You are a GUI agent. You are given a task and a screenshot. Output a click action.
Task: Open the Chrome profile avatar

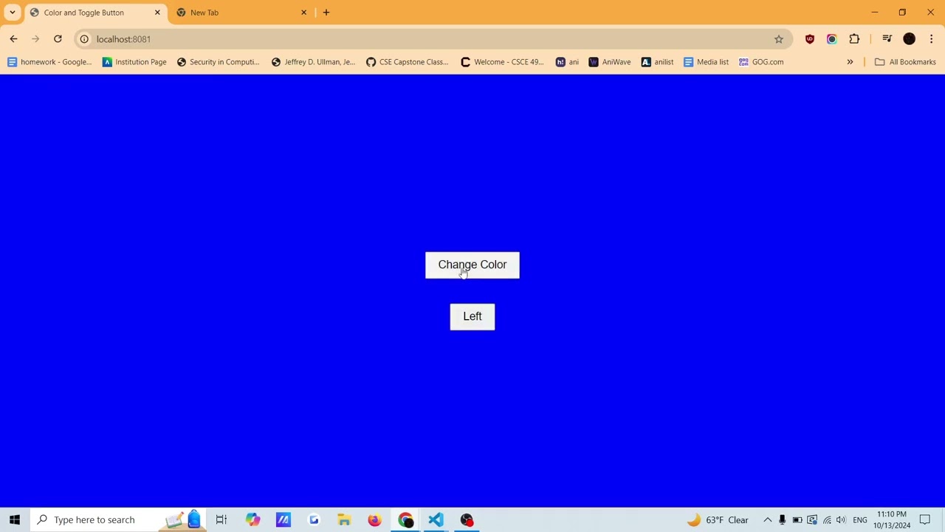(910, 39)
